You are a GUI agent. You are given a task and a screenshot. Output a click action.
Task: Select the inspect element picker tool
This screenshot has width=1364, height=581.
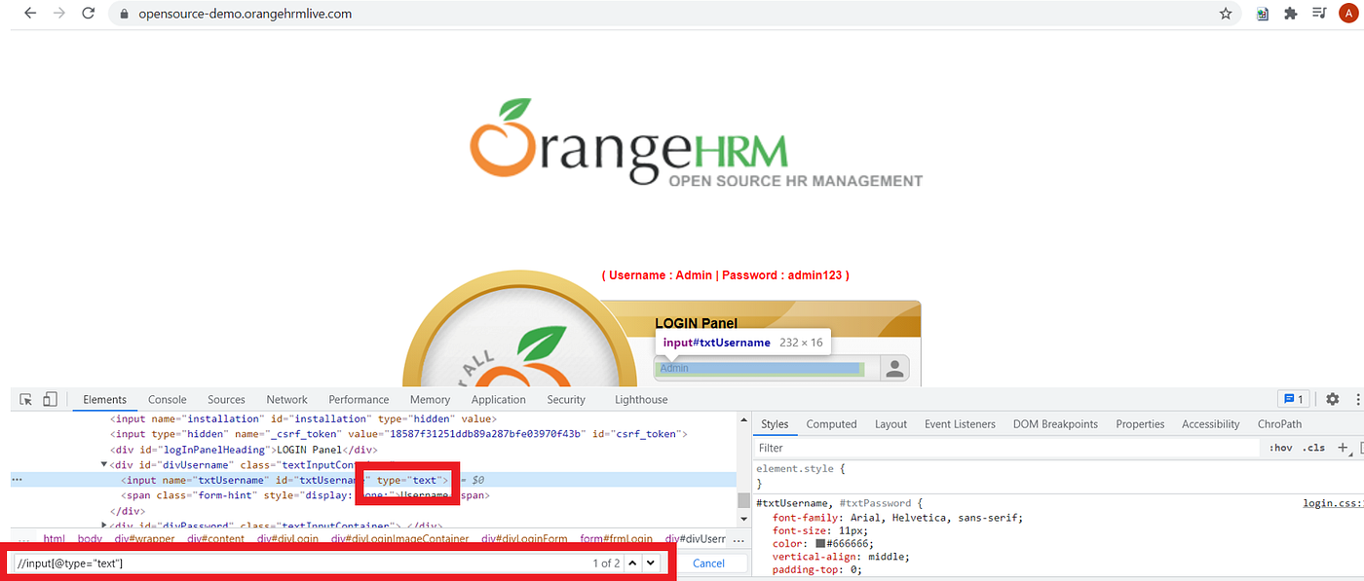(25, 399)
